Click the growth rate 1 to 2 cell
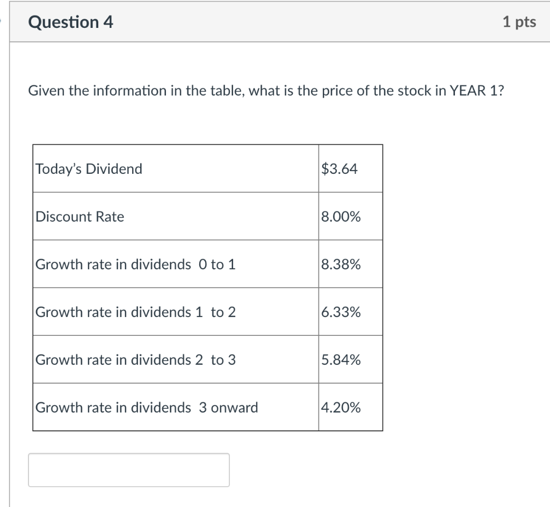This screenshot has width=550, height=507. point(134,312)
